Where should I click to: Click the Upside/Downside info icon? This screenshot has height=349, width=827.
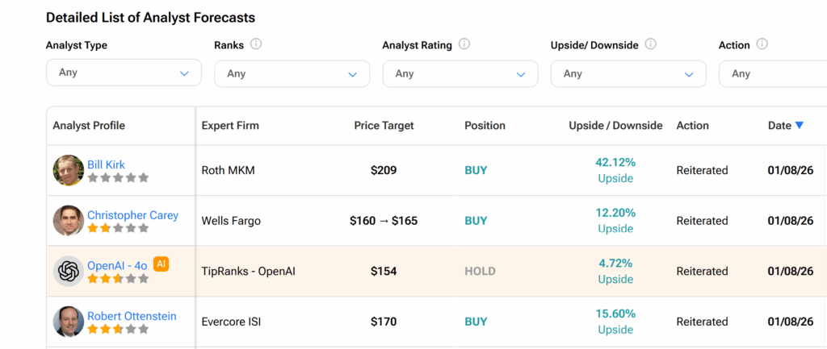coord(651,44)
